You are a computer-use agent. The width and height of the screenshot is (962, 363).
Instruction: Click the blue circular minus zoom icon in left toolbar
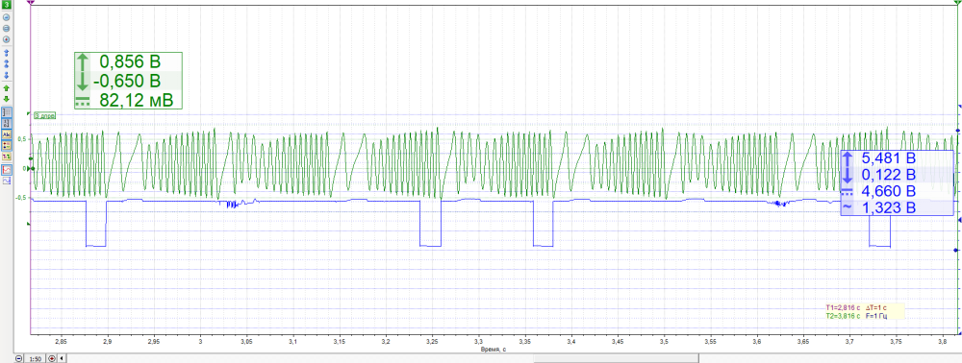click(x=6, y=17)
